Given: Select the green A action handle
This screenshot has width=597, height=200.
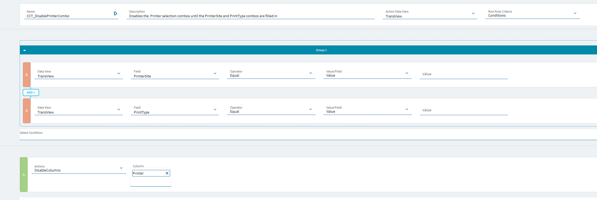Looking at the screenshot, I should click(24, 175).
